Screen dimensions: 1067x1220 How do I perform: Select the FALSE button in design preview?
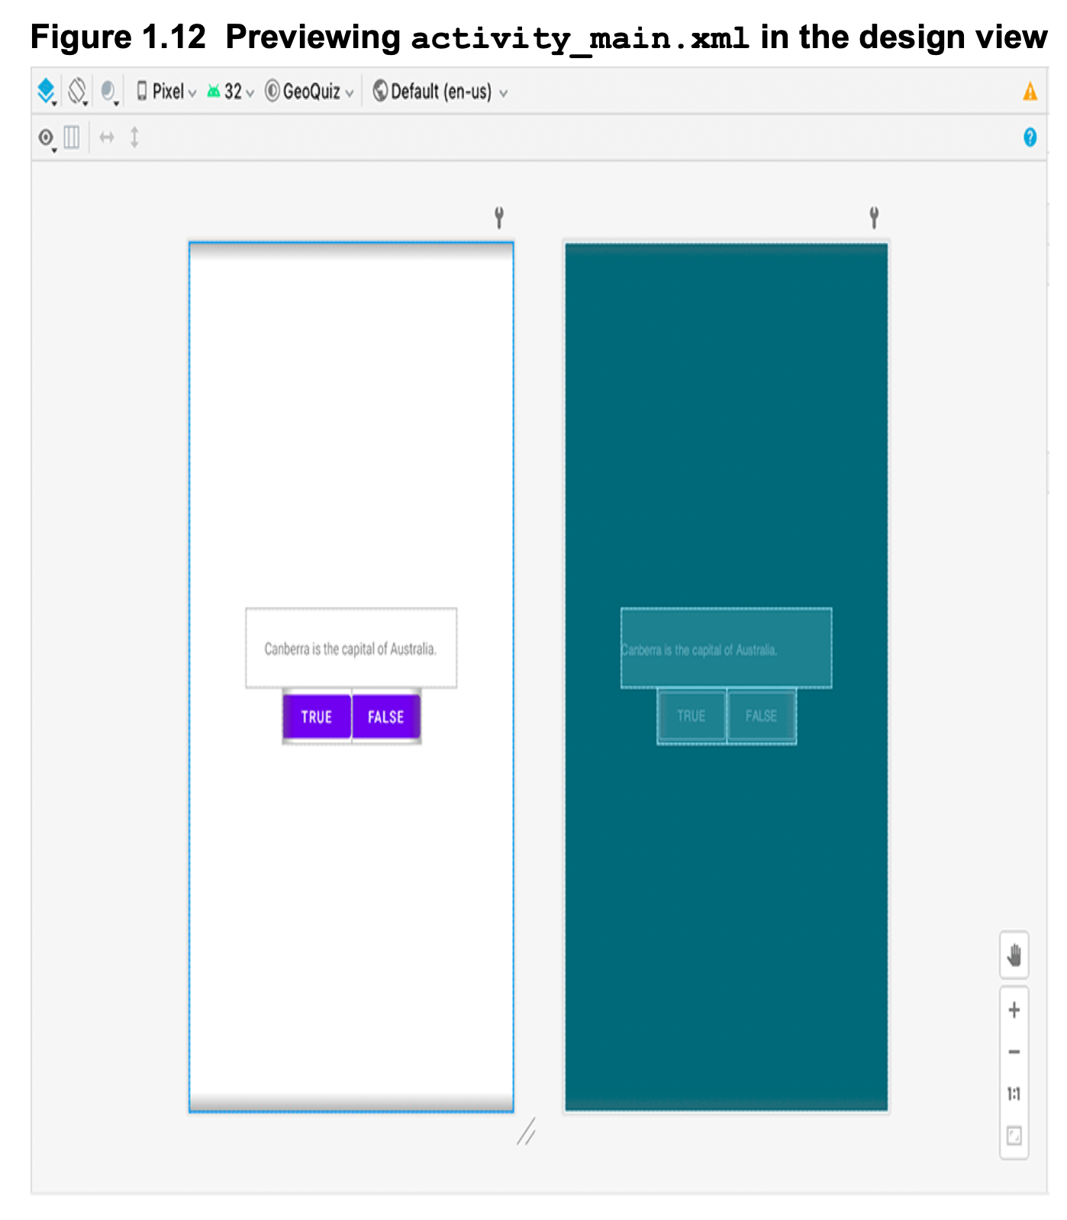(x=386, y=716)
